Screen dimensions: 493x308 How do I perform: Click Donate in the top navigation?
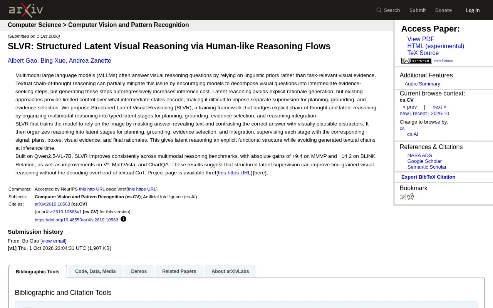[443, 10]
